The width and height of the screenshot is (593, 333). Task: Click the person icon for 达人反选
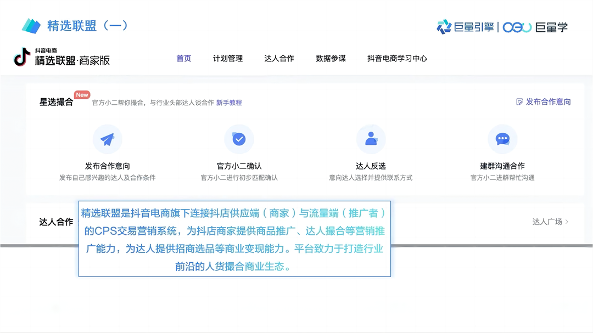point(371,138)
